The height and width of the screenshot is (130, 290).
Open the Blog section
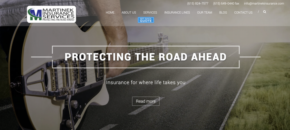(223, 12)
